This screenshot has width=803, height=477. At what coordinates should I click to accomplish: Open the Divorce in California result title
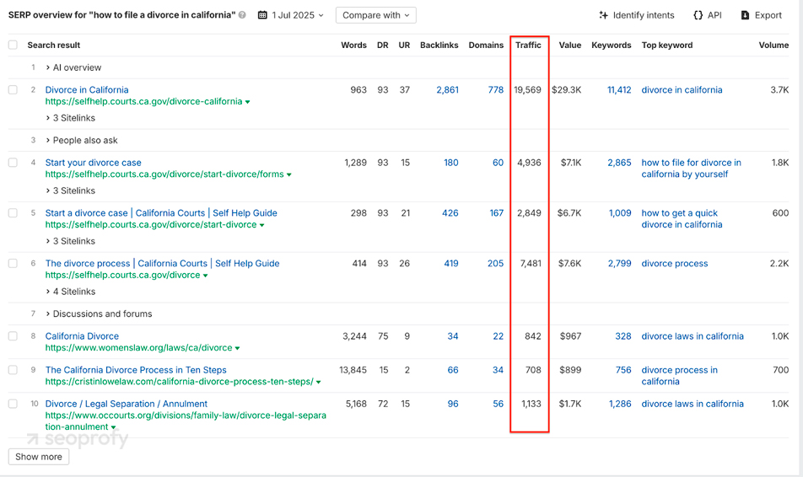(x=87, y=89)
